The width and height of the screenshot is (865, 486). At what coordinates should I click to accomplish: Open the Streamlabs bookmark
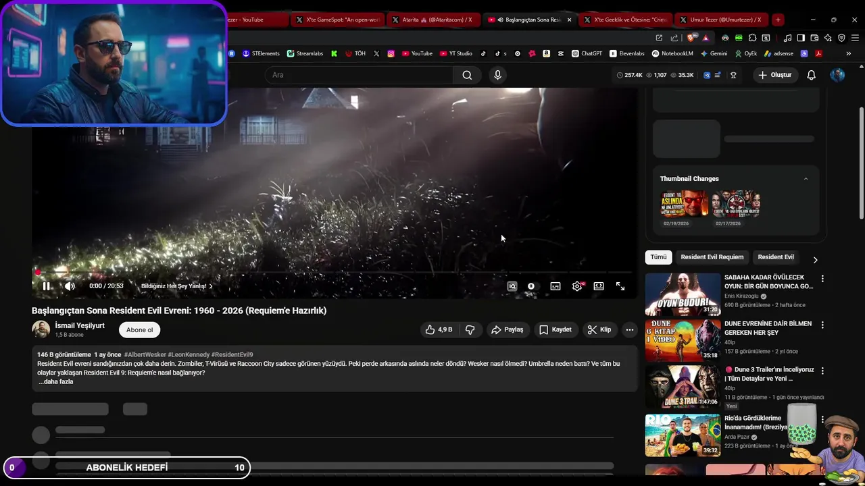[305, 53]
